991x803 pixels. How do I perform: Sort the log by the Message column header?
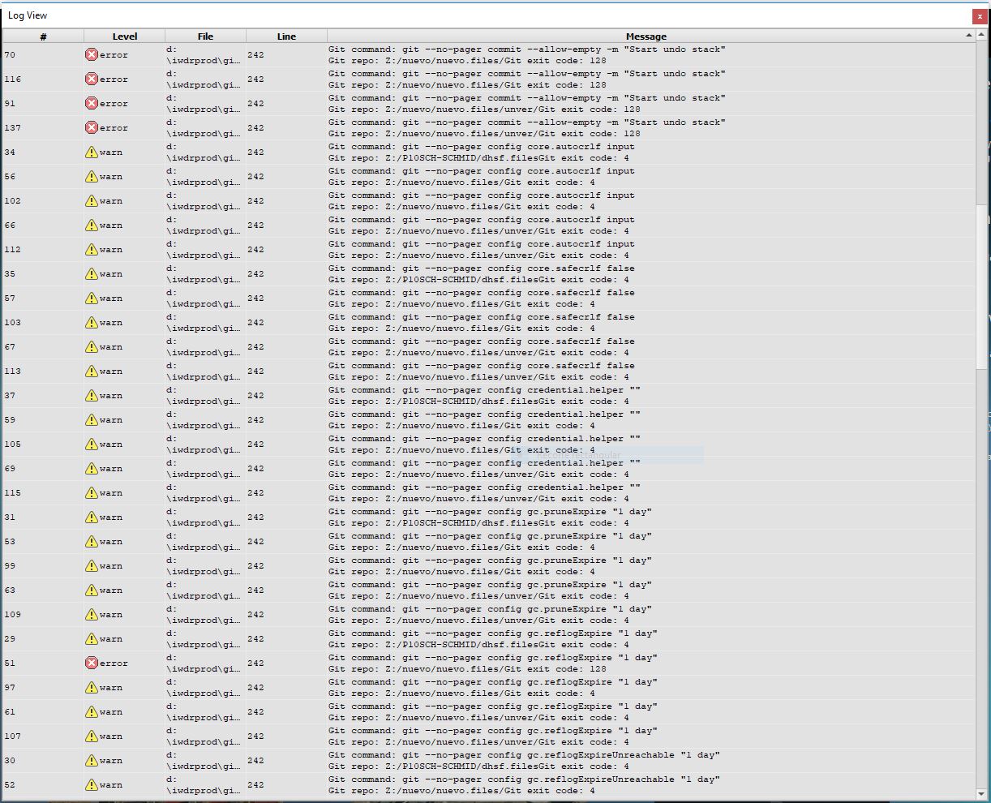[646, 36]
